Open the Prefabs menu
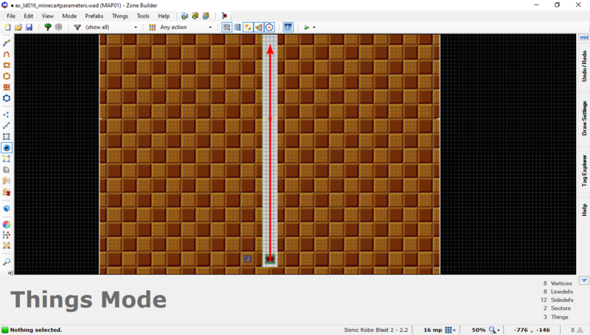Image resolution: width=590 pixels, height=335 pixels. 94,15
